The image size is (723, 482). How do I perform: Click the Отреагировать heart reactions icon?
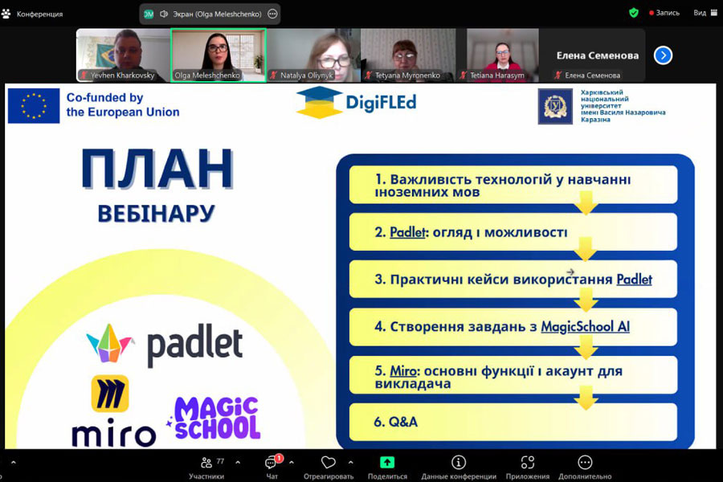329,462
